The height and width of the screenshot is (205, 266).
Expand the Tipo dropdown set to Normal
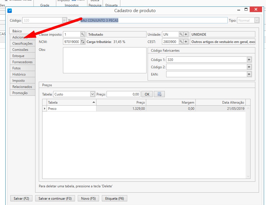point(256,20)
